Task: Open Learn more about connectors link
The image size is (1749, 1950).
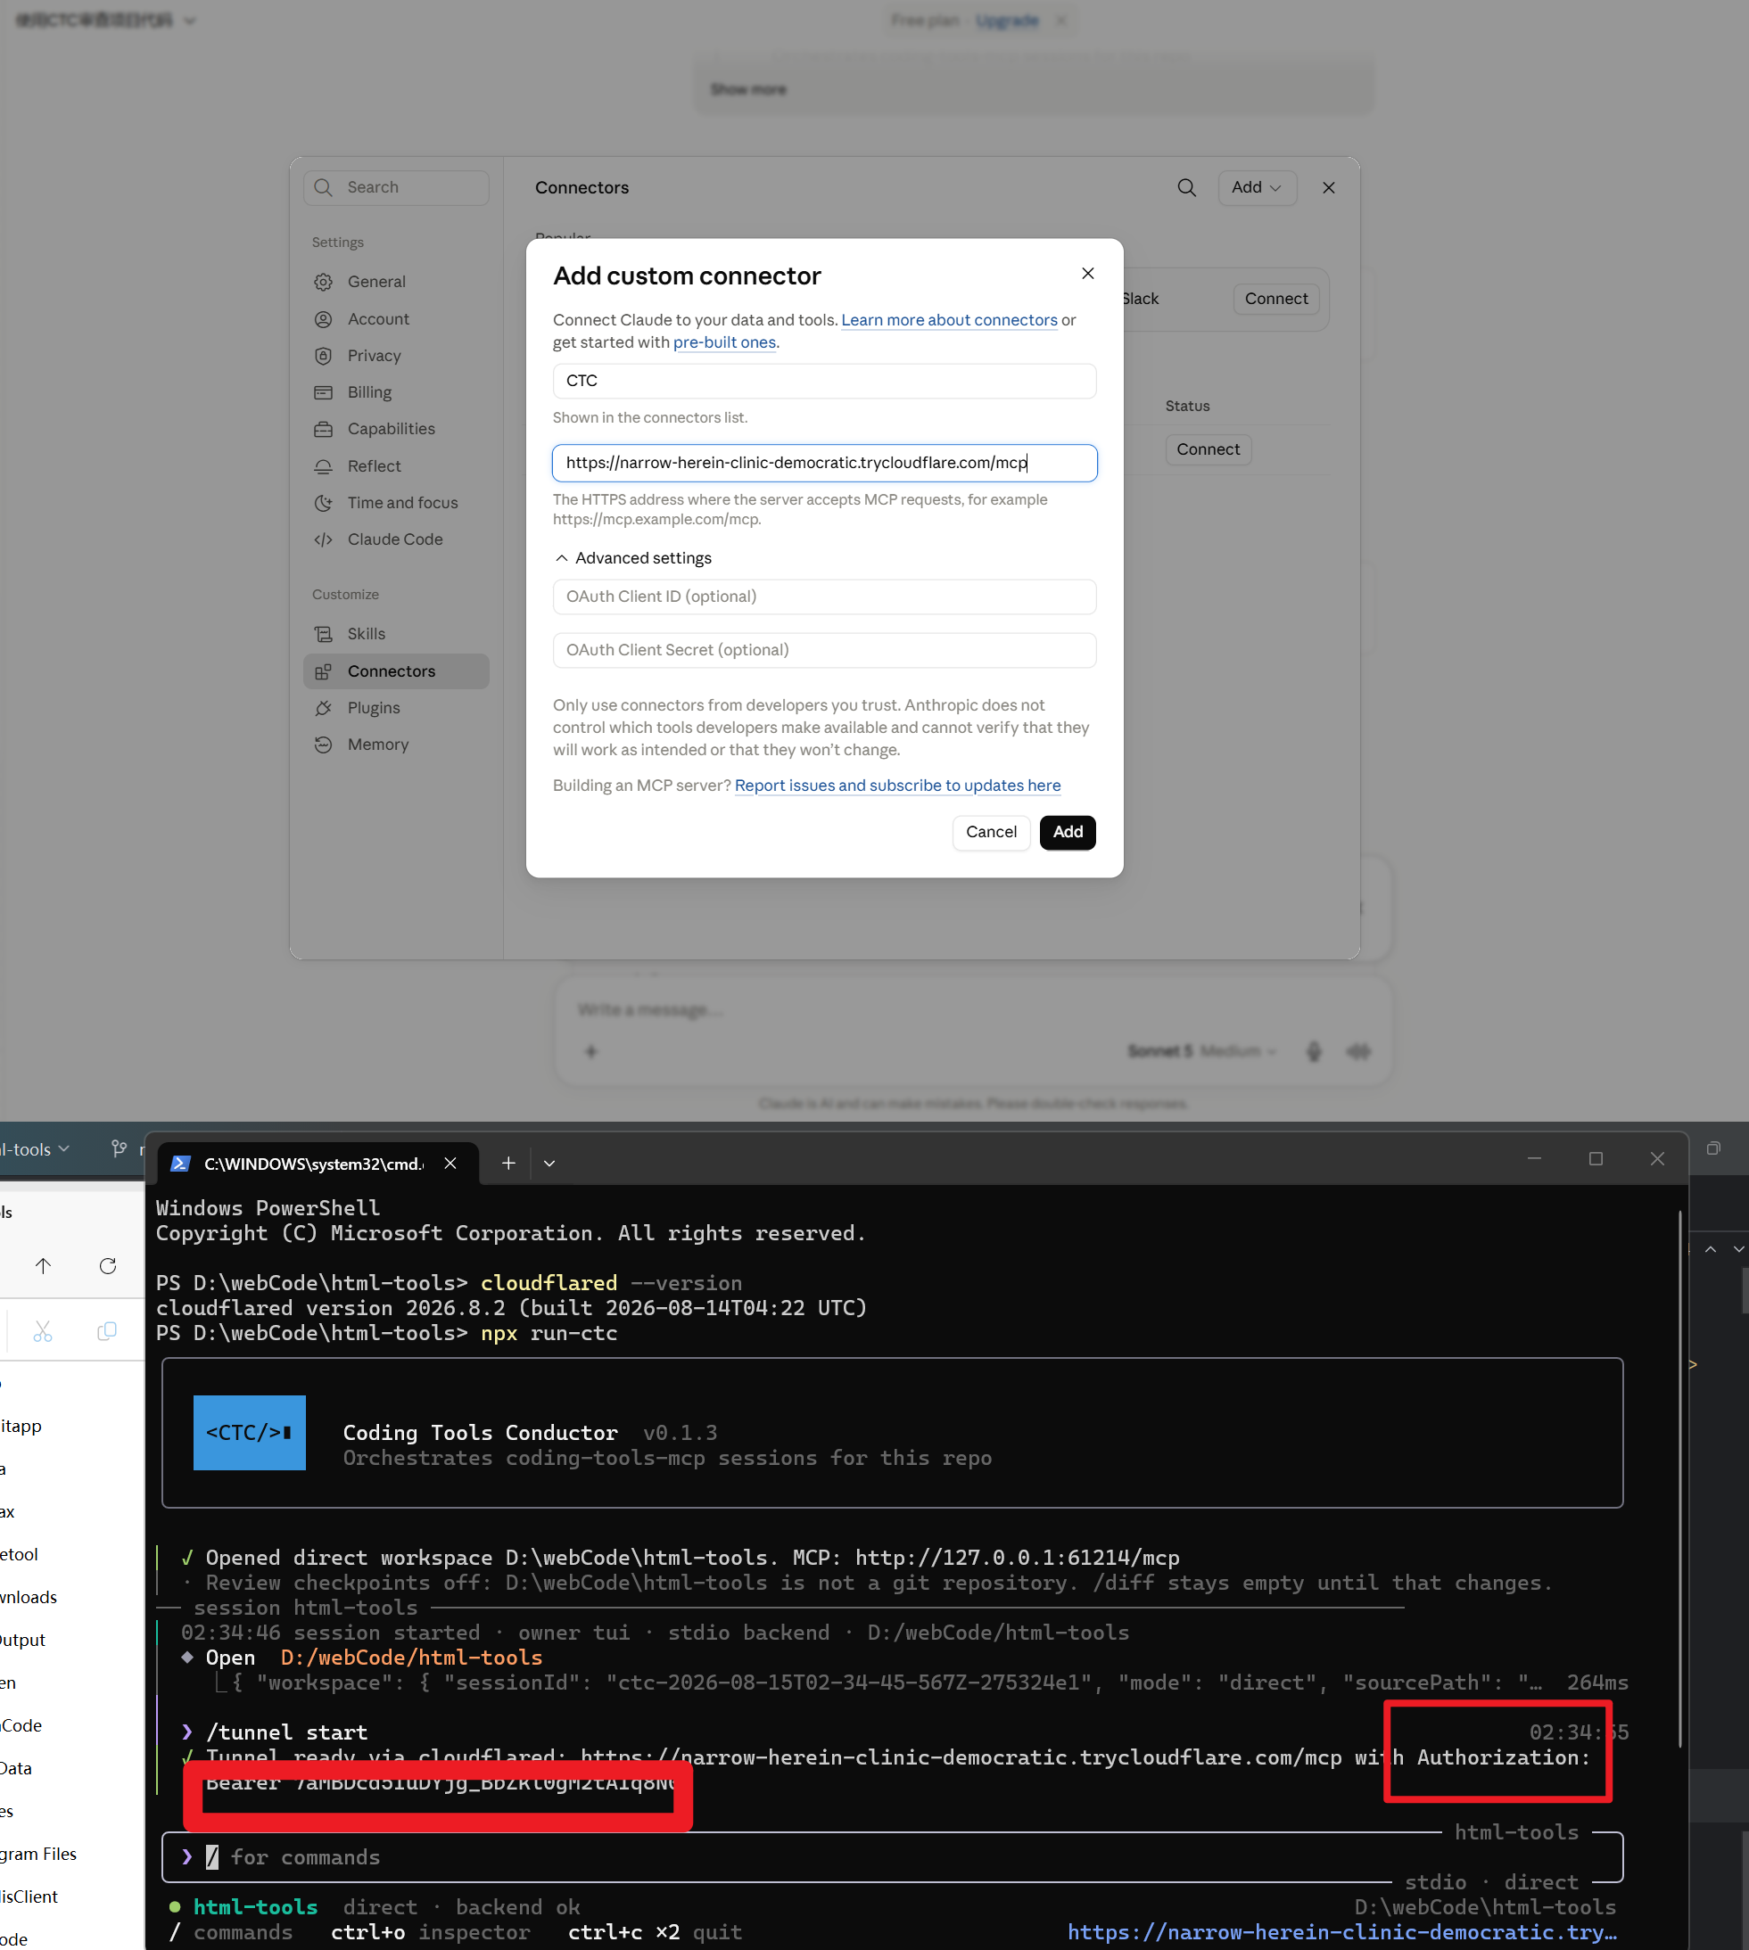Action: 950,320
